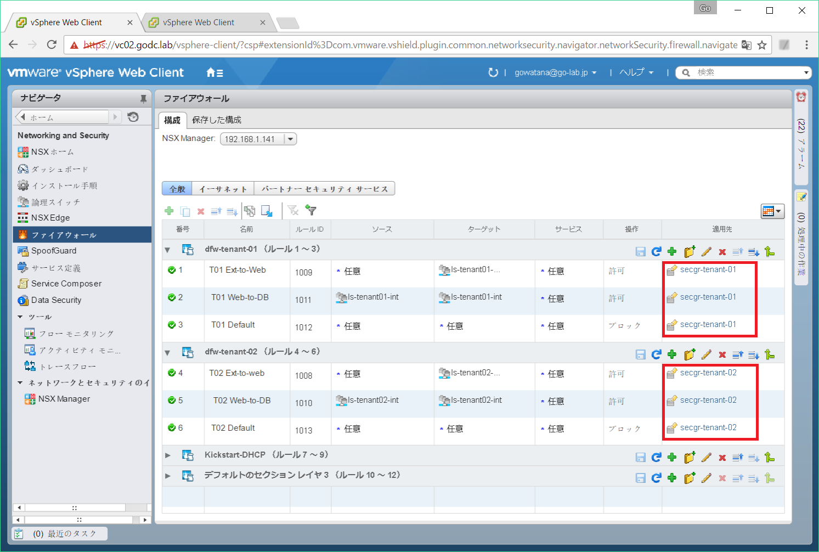
Task: Toggle enabled status of rule 2 T01 Web-to-DB
Action: coord(172,297)
